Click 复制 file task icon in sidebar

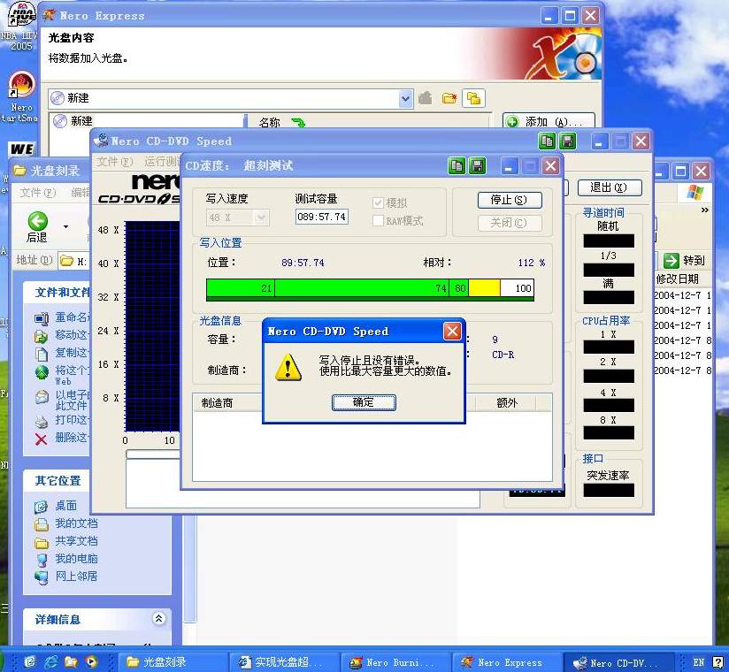coord(42,354)
